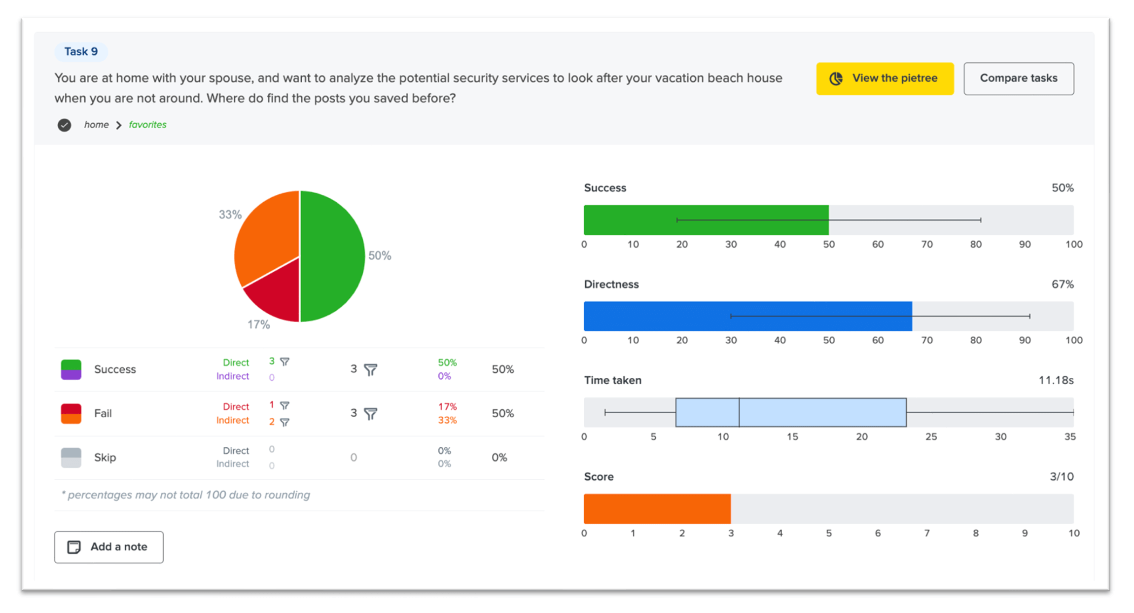Click filter icon for total Fail count
1134x613 pixels.
coord(370,413)
